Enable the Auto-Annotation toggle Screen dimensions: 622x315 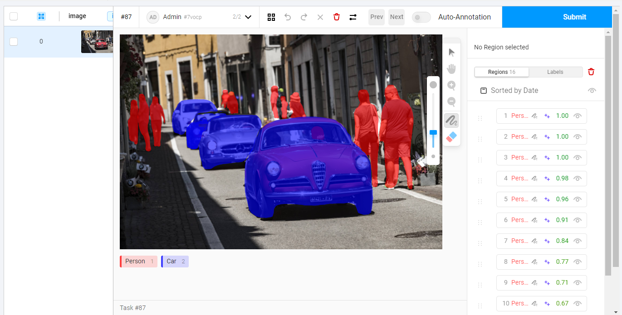click(x=421, y=17)
